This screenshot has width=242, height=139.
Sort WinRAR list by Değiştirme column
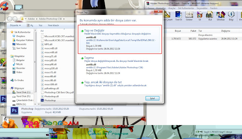pos(226,31)
